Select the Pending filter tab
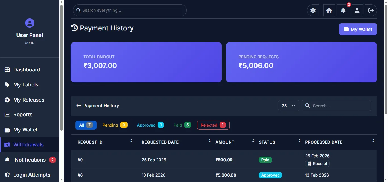 click(x=115, y=125)
